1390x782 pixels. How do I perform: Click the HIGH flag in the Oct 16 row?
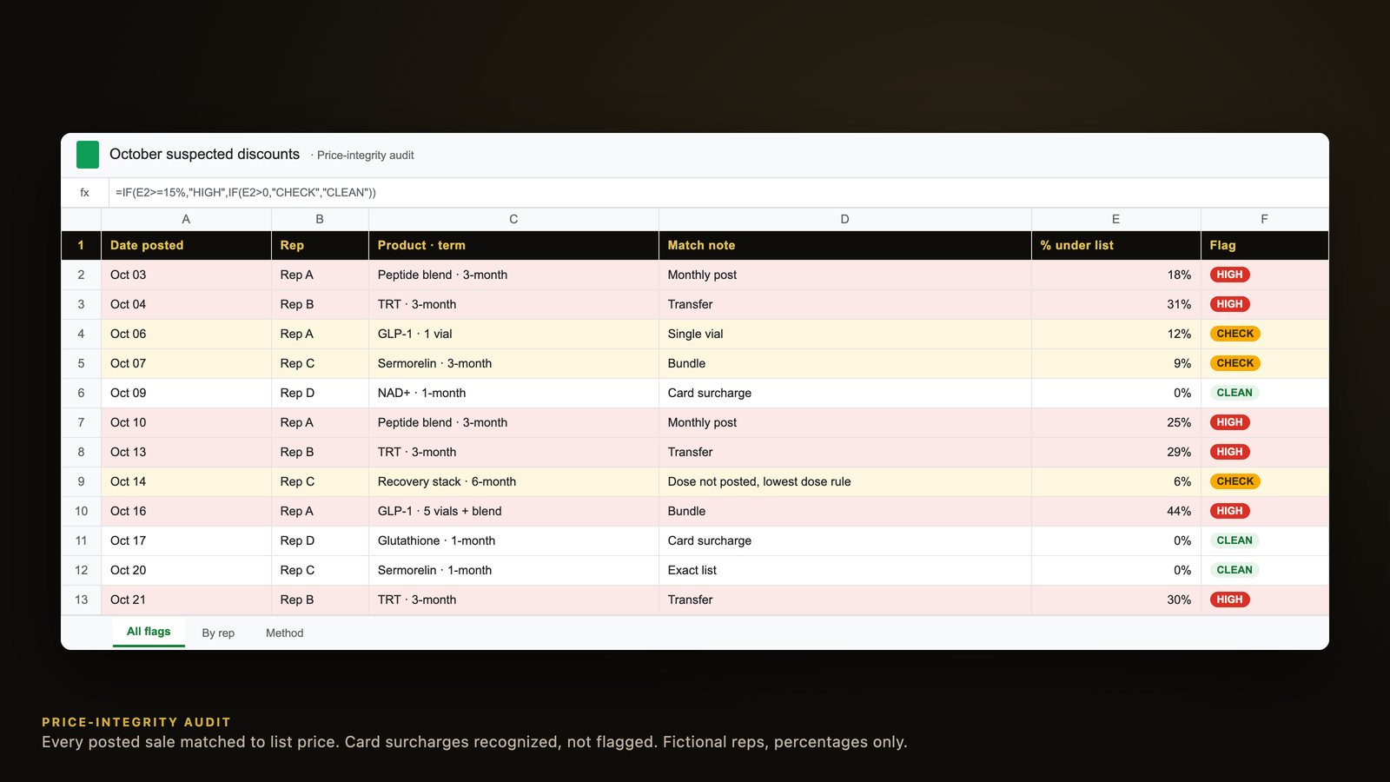(x=1229, y=511)
